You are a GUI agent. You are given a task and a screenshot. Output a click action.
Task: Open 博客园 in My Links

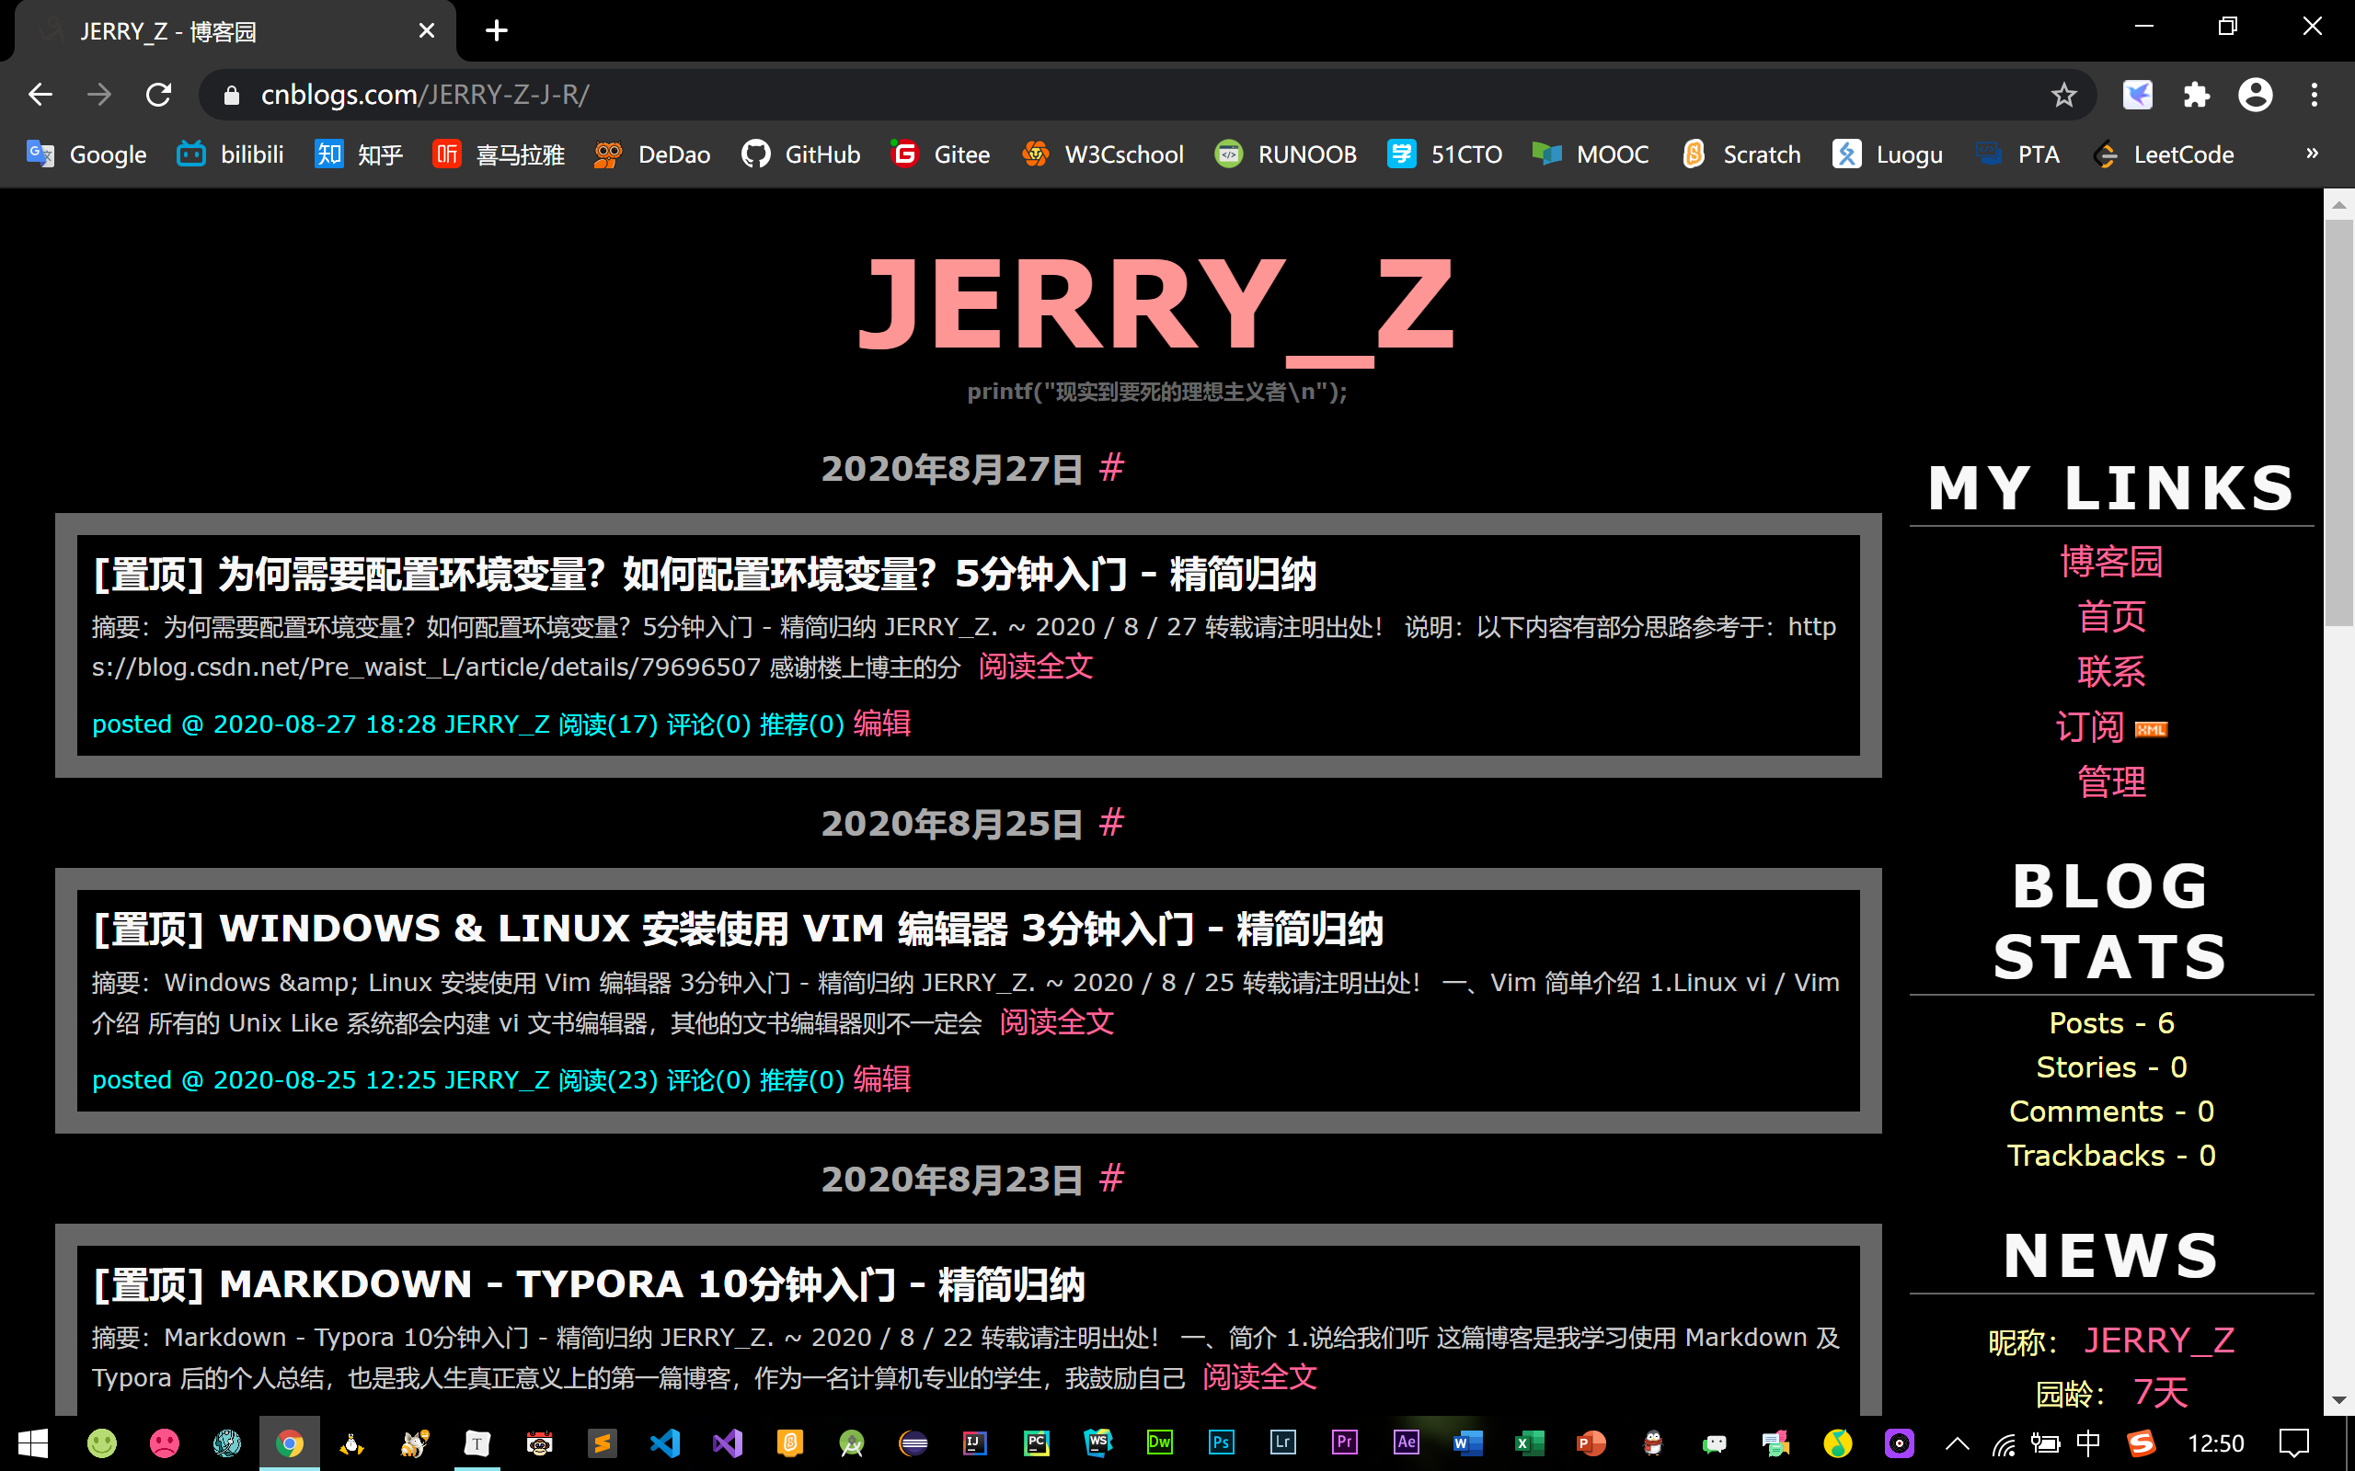(x=2110, y=562)
